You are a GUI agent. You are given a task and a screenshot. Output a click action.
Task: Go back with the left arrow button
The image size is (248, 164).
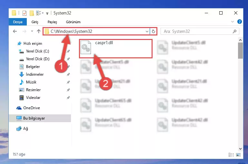click(x=15, y=31)
